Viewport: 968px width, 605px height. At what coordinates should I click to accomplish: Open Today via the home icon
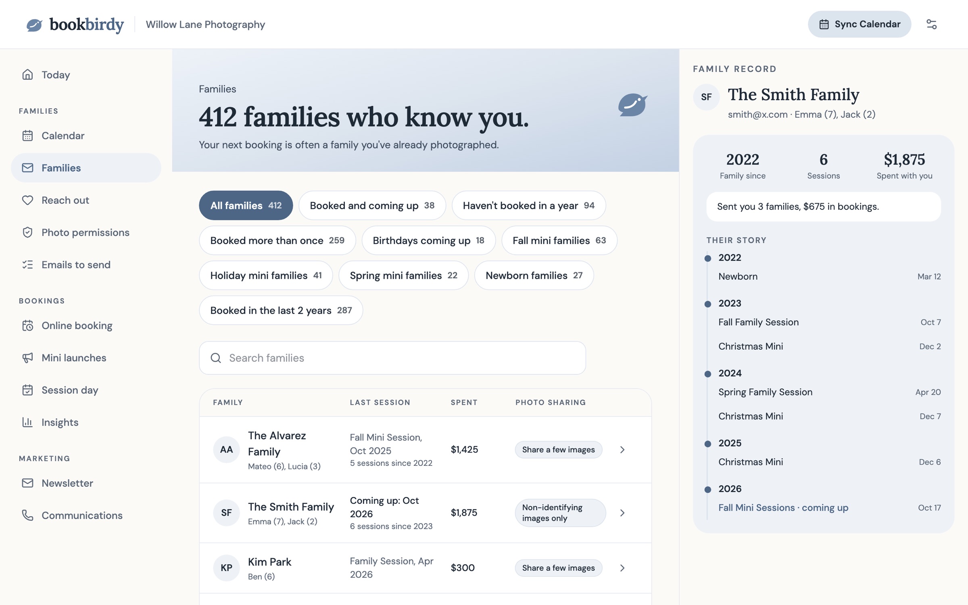point(27,75)
